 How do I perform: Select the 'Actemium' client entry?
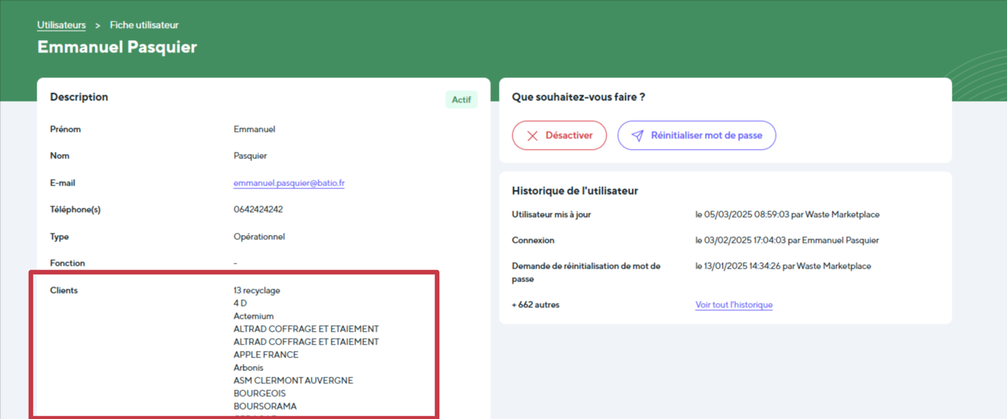(253, 317)
